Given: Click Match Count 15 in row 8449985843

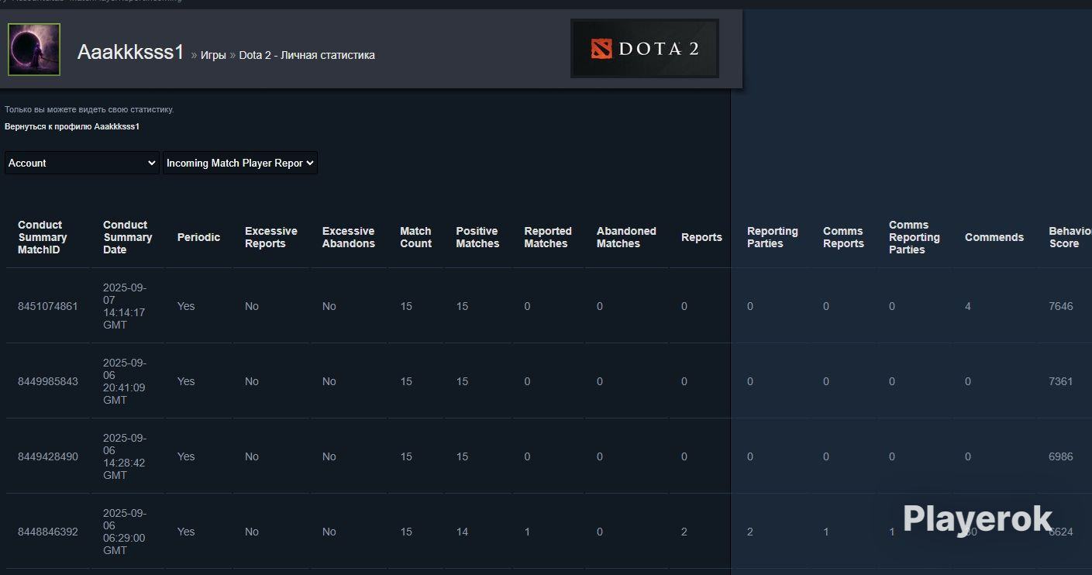Looking at the screenshot, I should [x=406, y=381].
